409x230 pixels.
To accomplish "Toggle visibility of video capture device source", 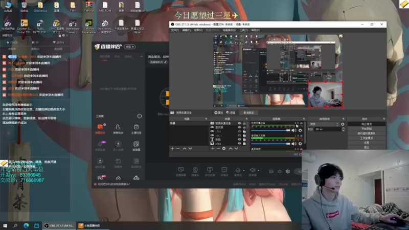I will [x=239, y=123].
